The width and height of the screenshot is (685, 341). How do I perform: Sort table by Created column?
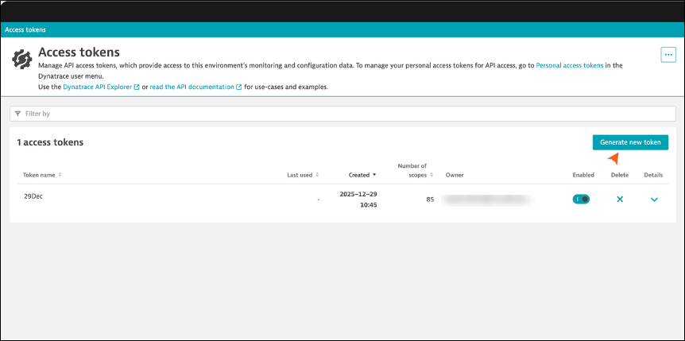(x=362, y=175)
